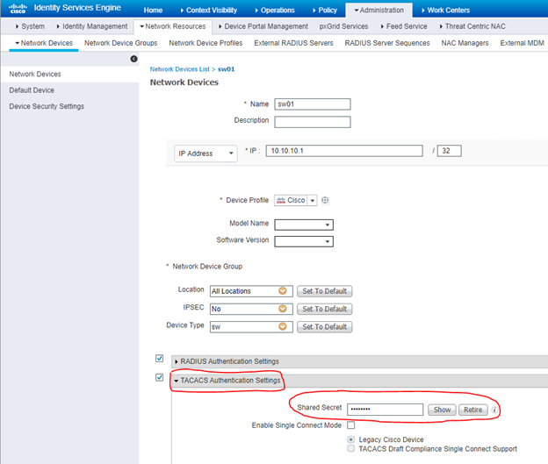Image resolution: width=548 pixels, height=464 pixels.
Task: Click the Description input field
Action: [x=313, y=122]
